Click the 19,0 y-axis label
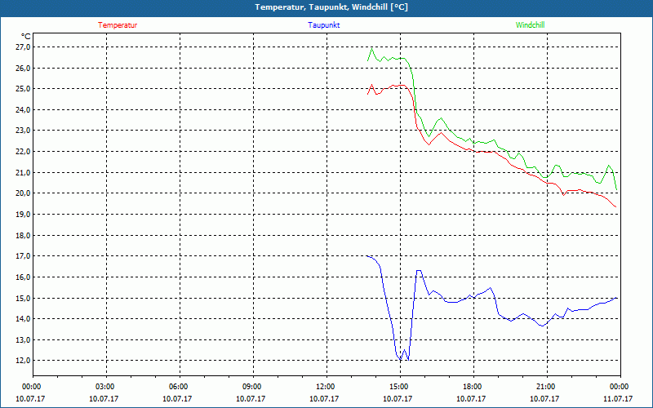 (23, 215)
